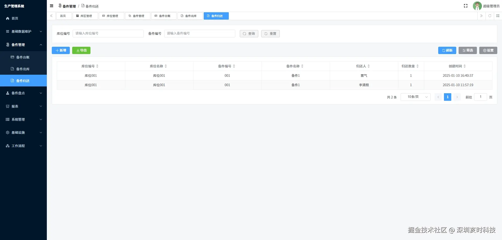Sort by 备件编号 column sort arrows
The width and height of the screenshot is (502, 240).
pyautogui.click(x=234, y=66)
